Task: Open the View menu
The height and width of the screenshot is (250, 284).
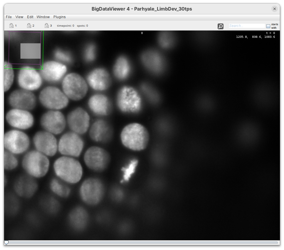Action: click(19, 17)
